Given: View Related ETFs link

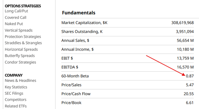Looking at the screenshot, I should (x=16, y=106).
